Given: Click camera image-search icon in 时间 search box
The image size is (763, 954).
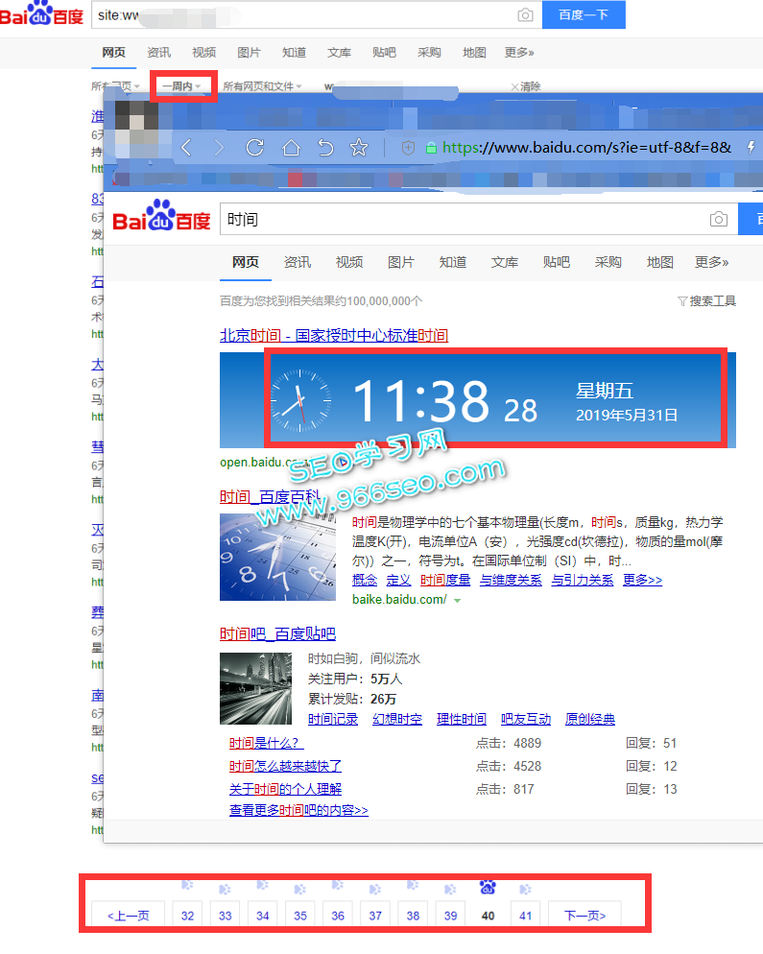Looking at the screenshot, I should (719, 219).
